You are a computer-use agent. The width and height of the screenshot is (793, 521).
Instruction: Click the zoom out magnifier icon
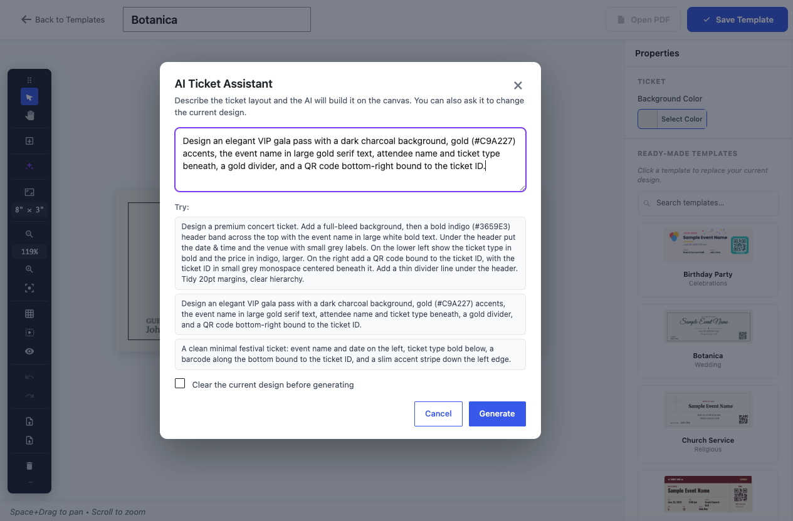pyautogui.click(x=29, y=234)
